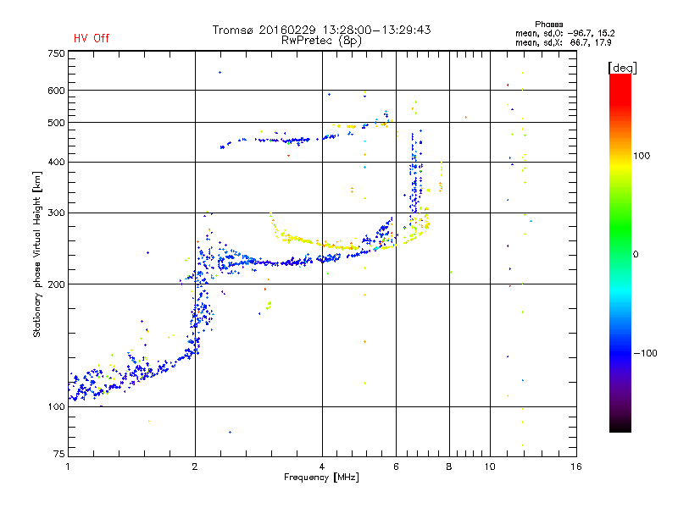Click the y-axis label "200"
This screenshot has width=678, height=508.
click(x=56, y=284)
